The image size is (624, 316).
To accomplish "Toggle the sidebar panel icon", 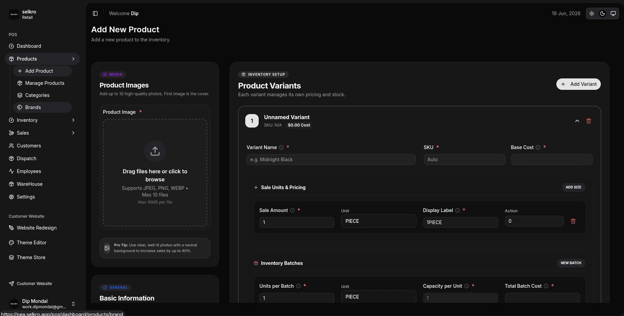I will pyautogui.click(x=95, y=13).
